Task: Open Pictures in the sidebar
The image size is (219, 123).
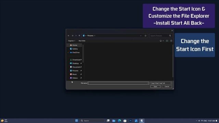Action: pyautogui.click(x=75, y=71)
